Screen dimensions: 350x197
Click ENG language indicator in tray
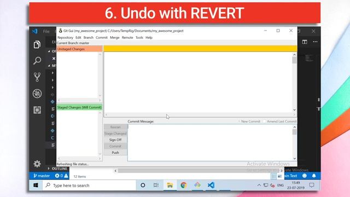(x=281, y=185)
